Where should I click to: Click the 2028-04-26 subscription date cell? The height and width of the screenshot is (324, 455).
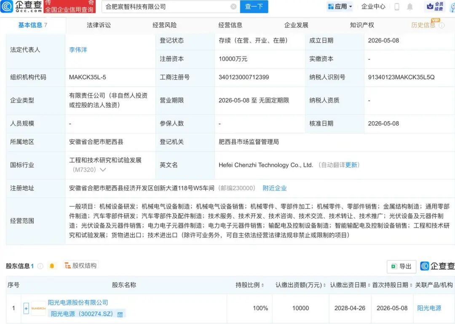pos(350,308)
